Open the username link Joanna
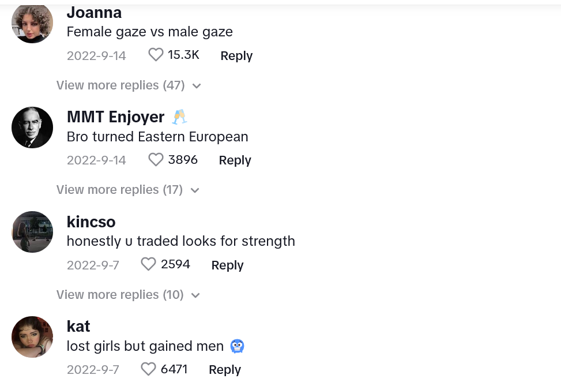Image resolution: width=561 pixels, height=386 pixels. tap(94, 13)
